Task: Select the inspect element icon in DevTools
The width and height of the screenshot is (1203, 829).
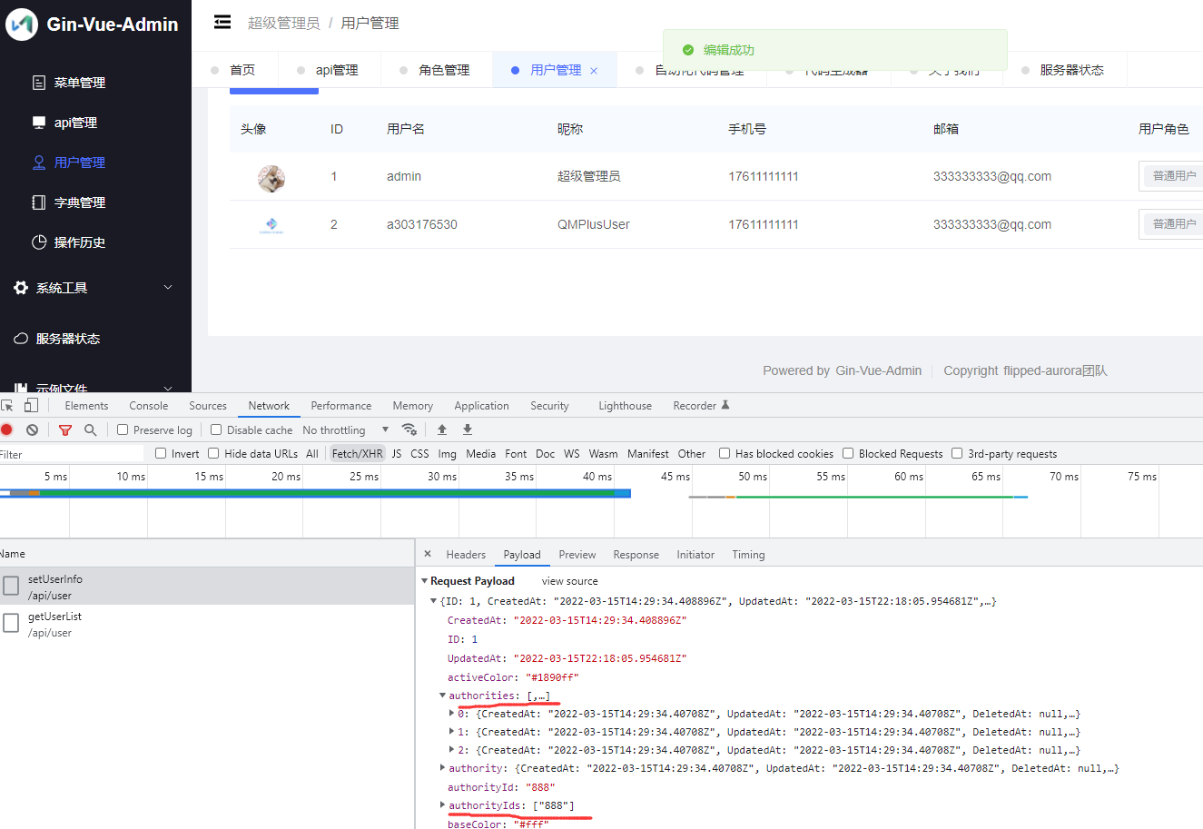Action: tap(8, 405)
